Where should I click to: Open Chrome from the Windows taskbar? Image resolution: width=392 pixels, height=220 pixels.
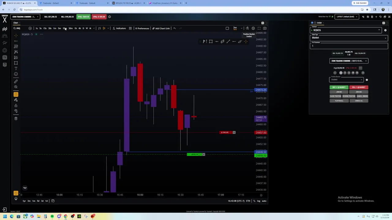pos(66,217)
